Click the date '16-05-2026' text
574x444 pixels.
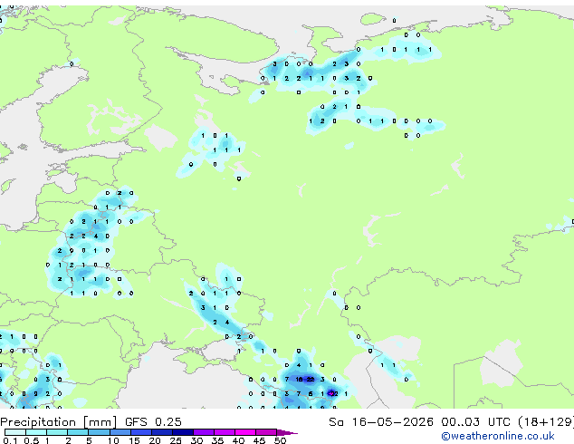click(392, 422)
